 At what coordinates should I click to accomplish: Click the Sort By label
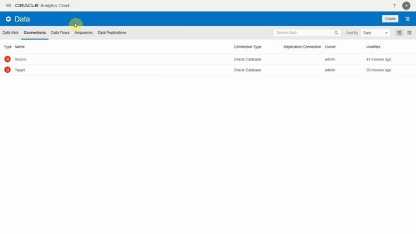pyautogui.click(x=352, y=33)
